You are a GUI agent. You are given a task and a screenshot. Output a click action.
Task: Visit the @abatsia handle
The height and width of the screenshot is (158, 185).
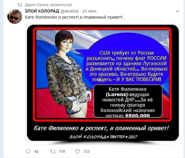pos(69,11)
